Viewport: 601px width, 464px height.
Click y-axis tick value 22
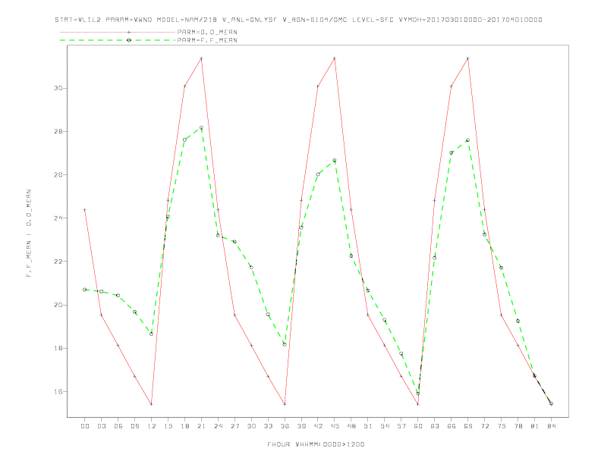(58, 262)
